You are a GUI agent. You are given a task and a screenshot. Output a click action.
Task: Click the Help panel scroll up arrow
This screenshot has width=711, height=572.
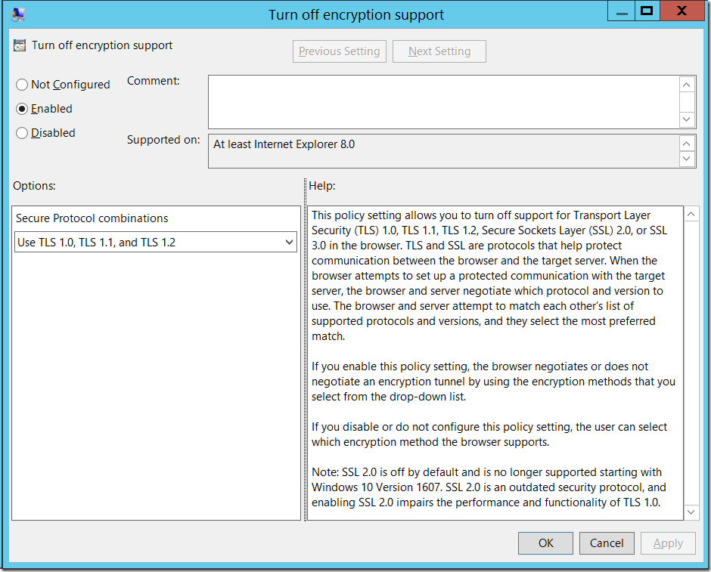click(x=691, y=215)
